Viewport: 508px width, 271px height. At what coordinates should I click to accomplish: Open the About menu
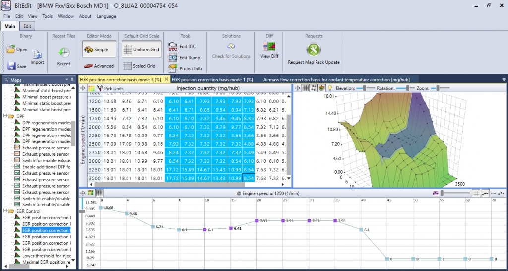85,16
